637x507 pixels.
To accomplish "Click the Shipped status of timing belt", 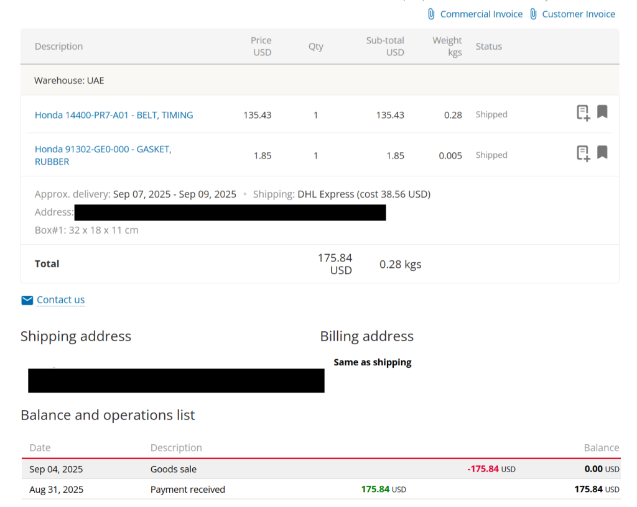I will (491, 115).
